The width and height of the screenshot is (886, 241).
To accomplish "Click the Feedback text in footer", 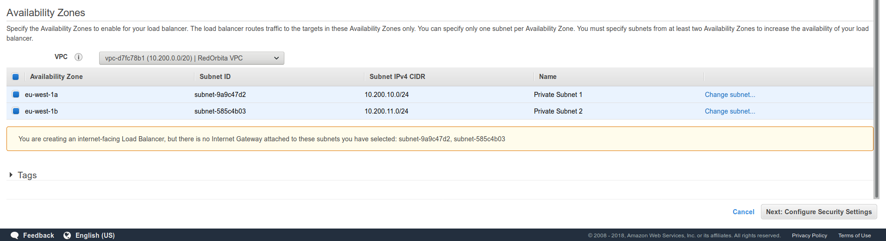I will pyautogui.click(x=38, y=235).
